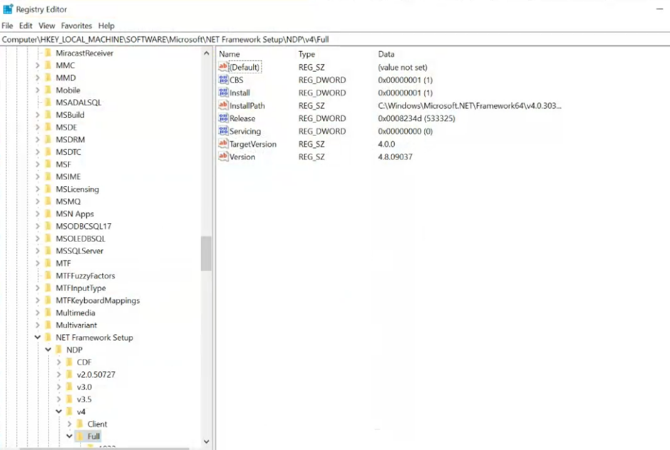This screenshot has width=670, height=450.
Task: Click the Registry Editor title bar icon
Action: [7, 9]
